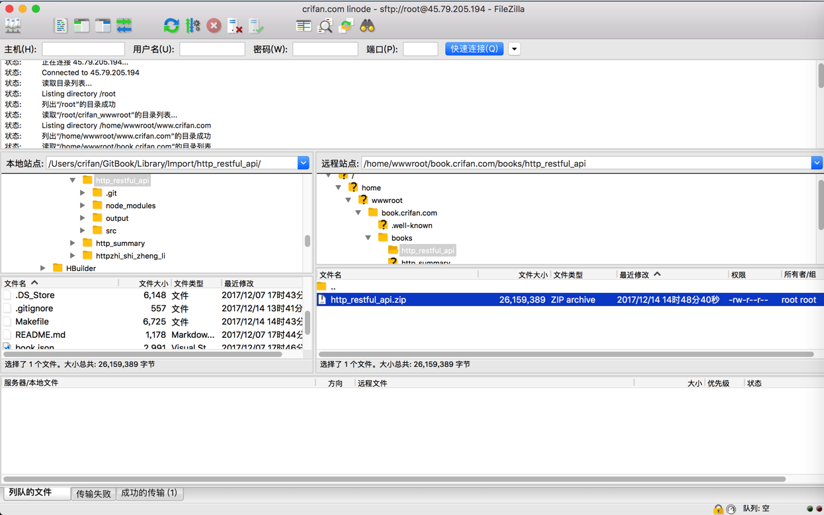
Task: Toggle the message log display
Action: [60, 26]
